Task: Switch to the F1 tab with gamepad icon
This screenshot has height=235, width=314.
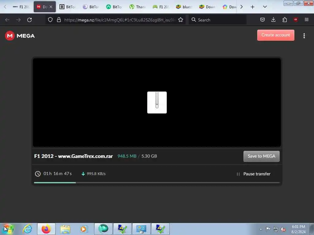Action: [161, 7]
